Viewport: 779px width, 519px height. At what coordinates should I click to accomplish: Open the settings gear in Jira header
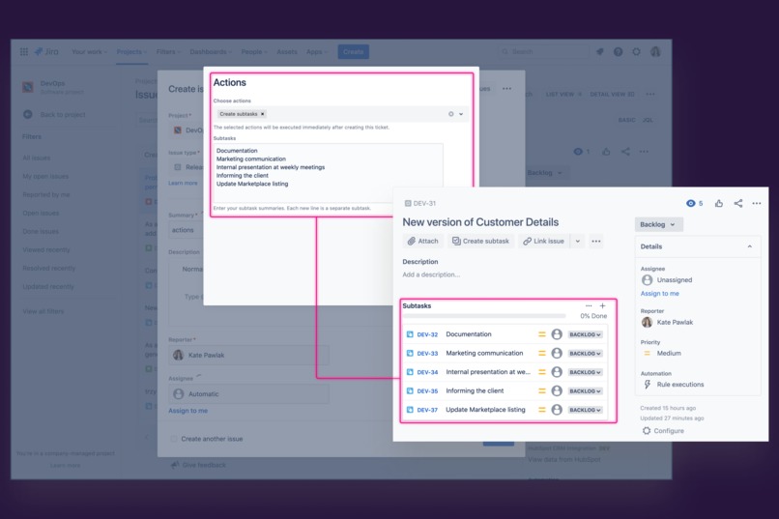pyautogui.click(x=636, y=51)
